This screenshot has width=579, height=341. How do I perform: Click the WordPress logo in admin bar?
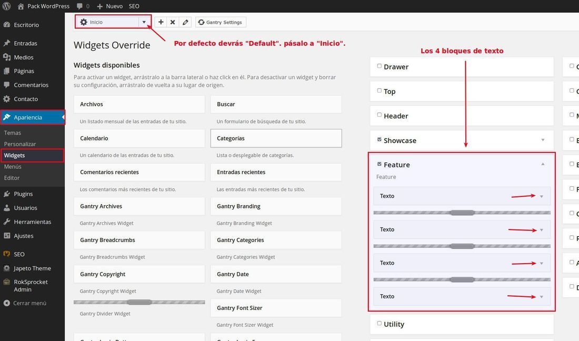(6, 6)
